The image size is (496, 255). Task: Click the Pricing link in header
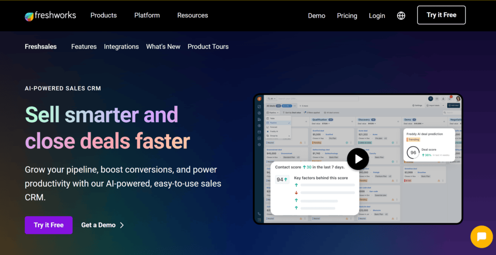tap(347, 16)
